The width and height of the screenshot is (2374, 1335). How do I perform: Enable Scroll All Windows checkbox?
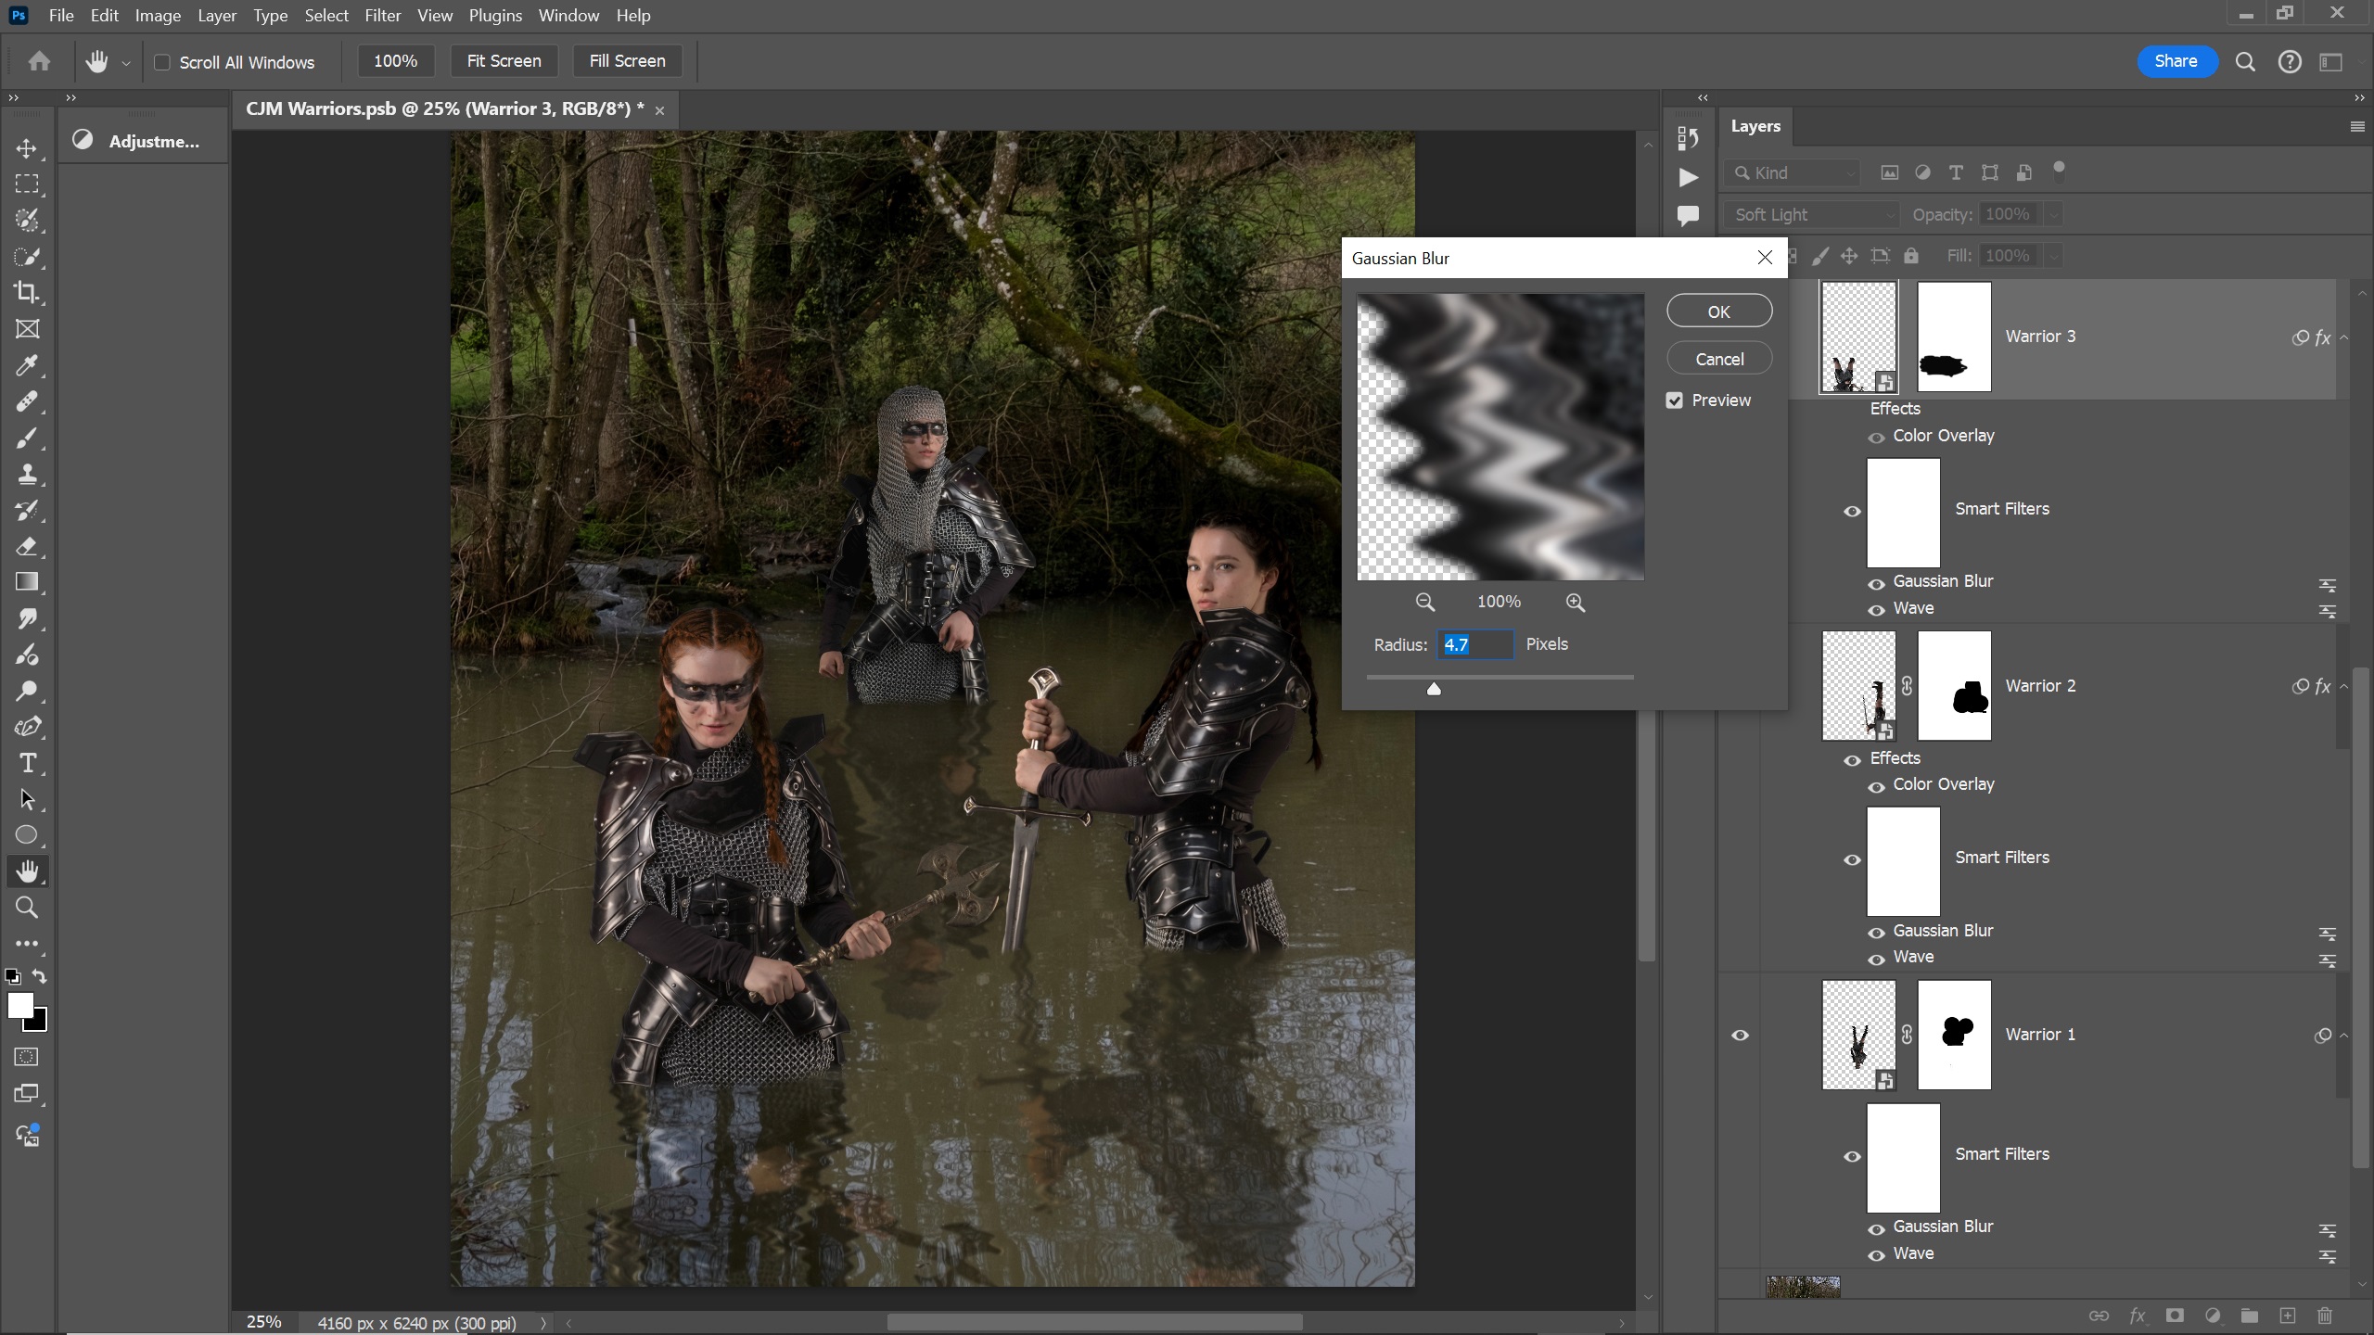tap(162, 62)
